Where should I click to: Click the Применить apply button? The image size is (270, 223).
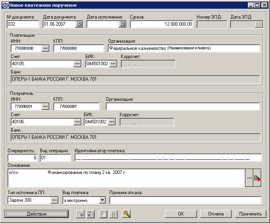(250, 214)
